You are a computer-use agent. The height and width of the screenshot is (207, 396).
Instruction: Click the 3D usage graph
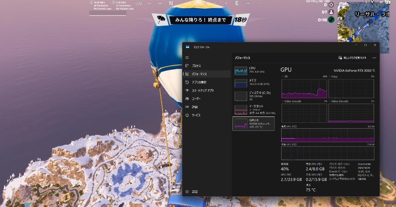coord(304,89)
